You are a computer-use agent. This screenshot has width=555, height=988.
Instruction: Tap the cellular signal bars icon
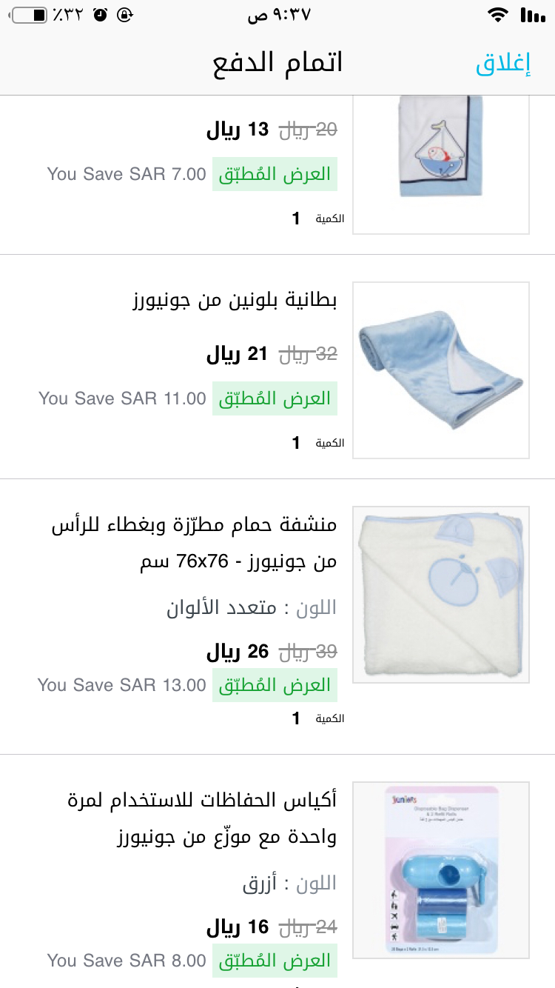pos(533,15)
